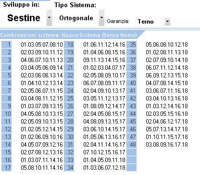Select combination 01.03.06.07.12.18
Screen dimensions: 200x175
(104, 168)
